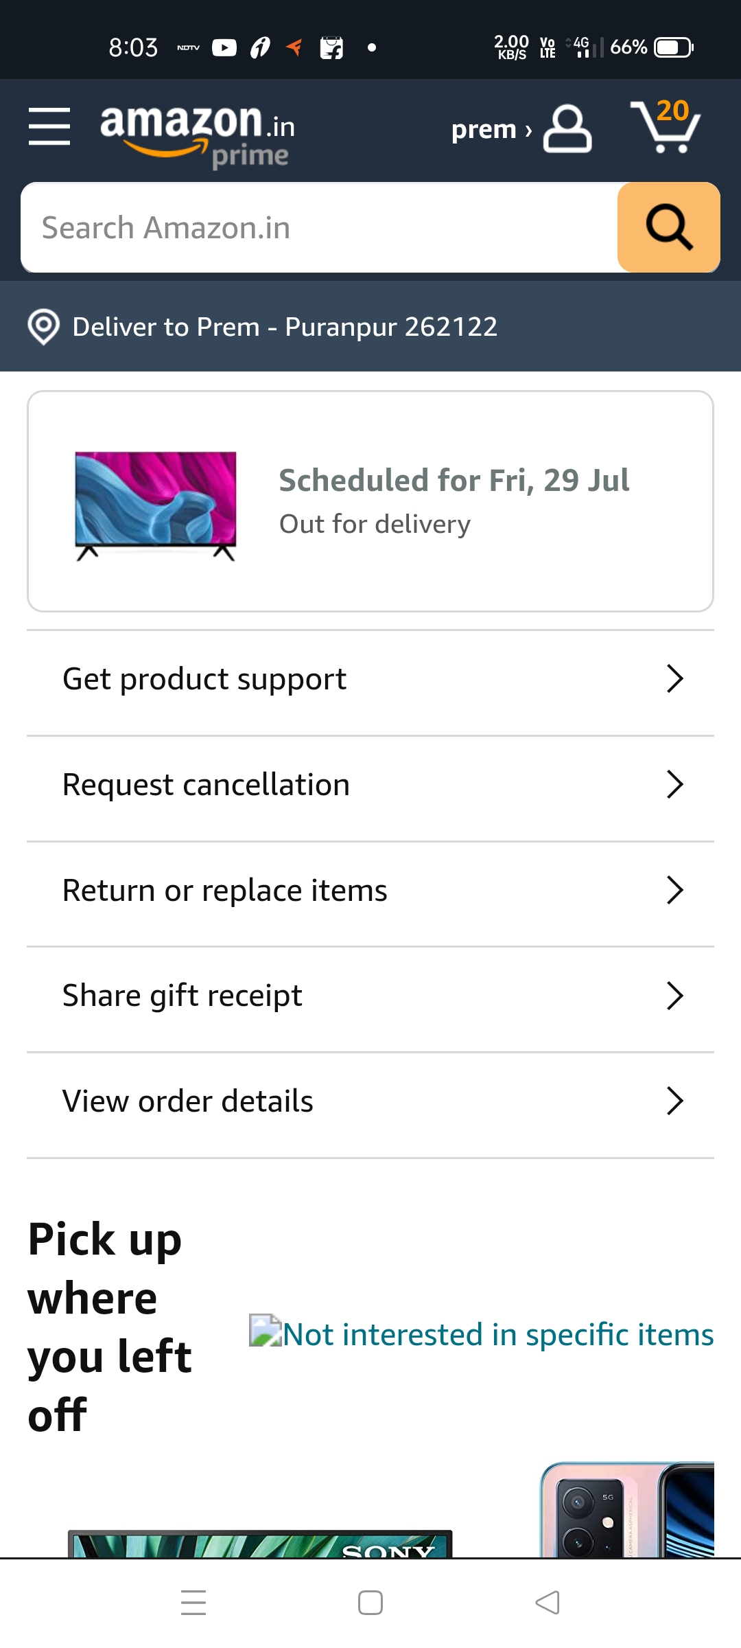Tap the 5G smartphone product image
The height and width of the screenshot is (1648, 741).
[627, 1511]
